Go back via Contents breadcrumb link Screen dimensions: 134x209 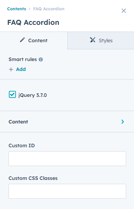[17, 9]
